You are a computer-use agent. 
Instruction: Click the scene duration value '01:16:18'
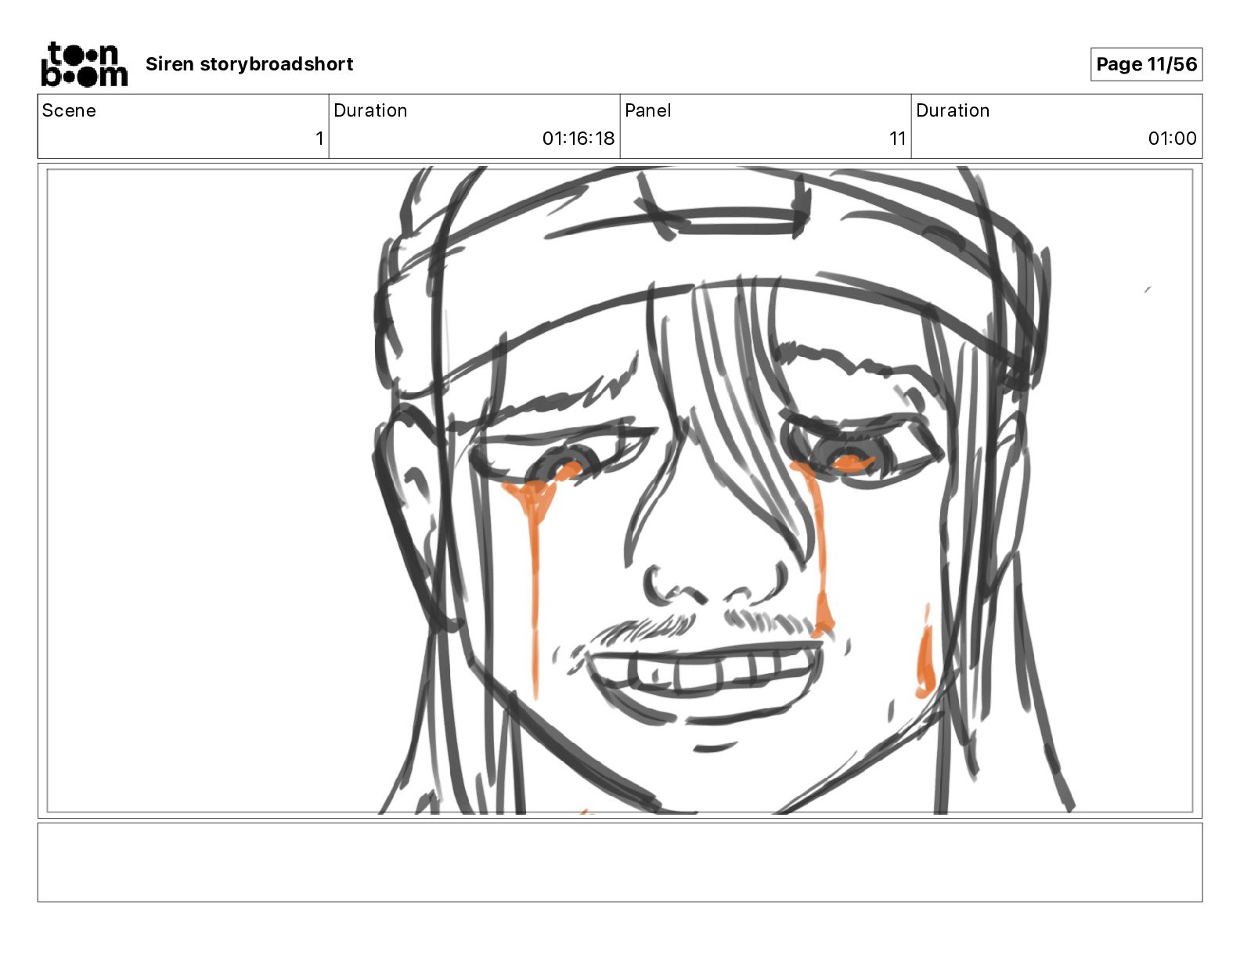579,139
